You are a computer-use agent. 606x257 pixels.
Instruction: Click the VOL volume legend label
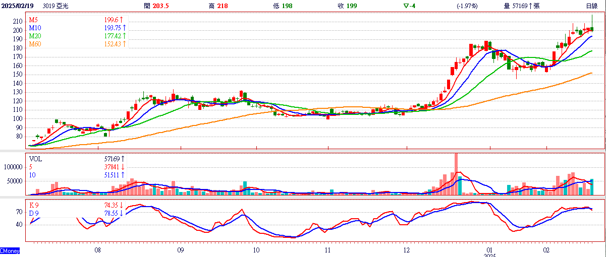tap(36, 158)
